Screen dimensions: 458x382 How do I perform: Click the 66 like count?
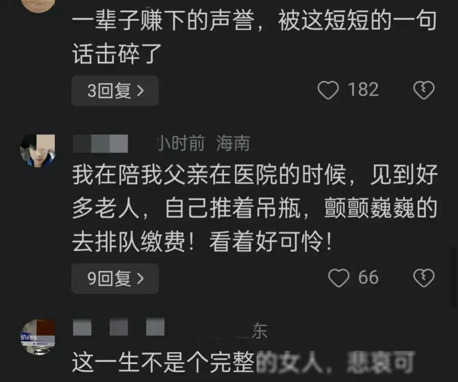pos(368,277)
